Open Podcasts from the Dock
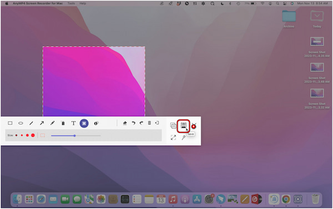Image resolution: width=333 pixels, height=209 pixels. (185, 199)
